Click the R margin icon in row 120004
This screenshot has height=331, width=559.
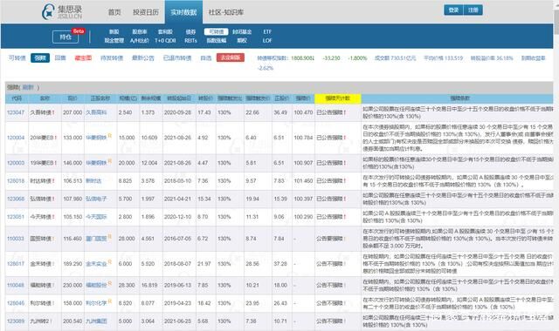point(110,136)
